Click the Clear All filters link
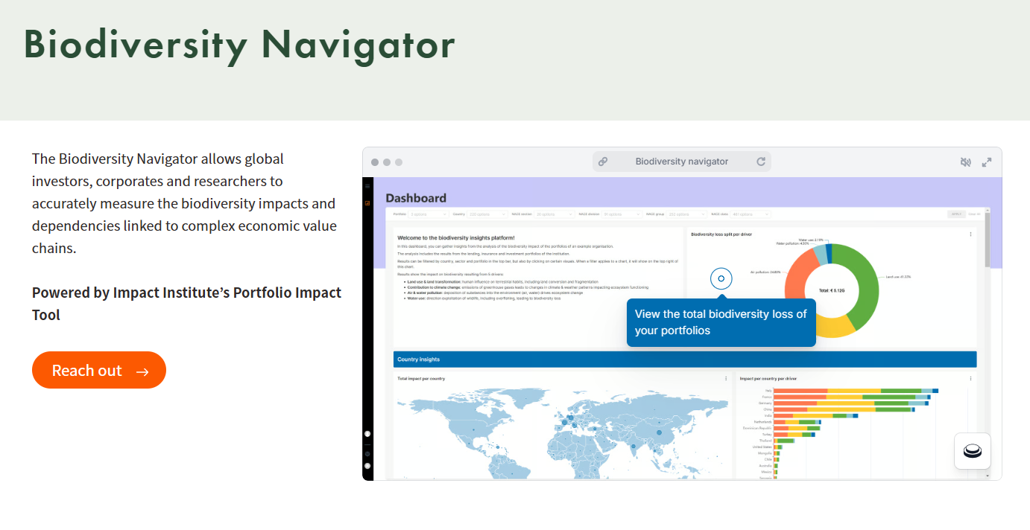Screen dimensions: 1030x530 974,214
